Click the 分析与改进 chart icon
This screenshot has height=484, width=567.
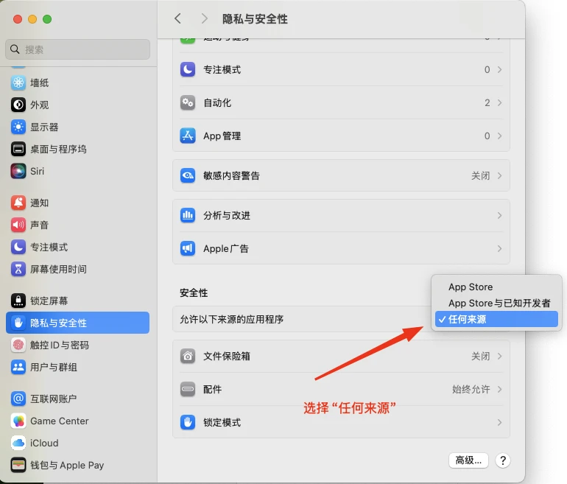pyautogui.click(x=188, y=216)
